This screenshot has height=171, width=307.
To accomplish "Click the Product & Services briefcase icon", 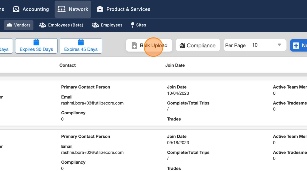I will click(100, 9).
